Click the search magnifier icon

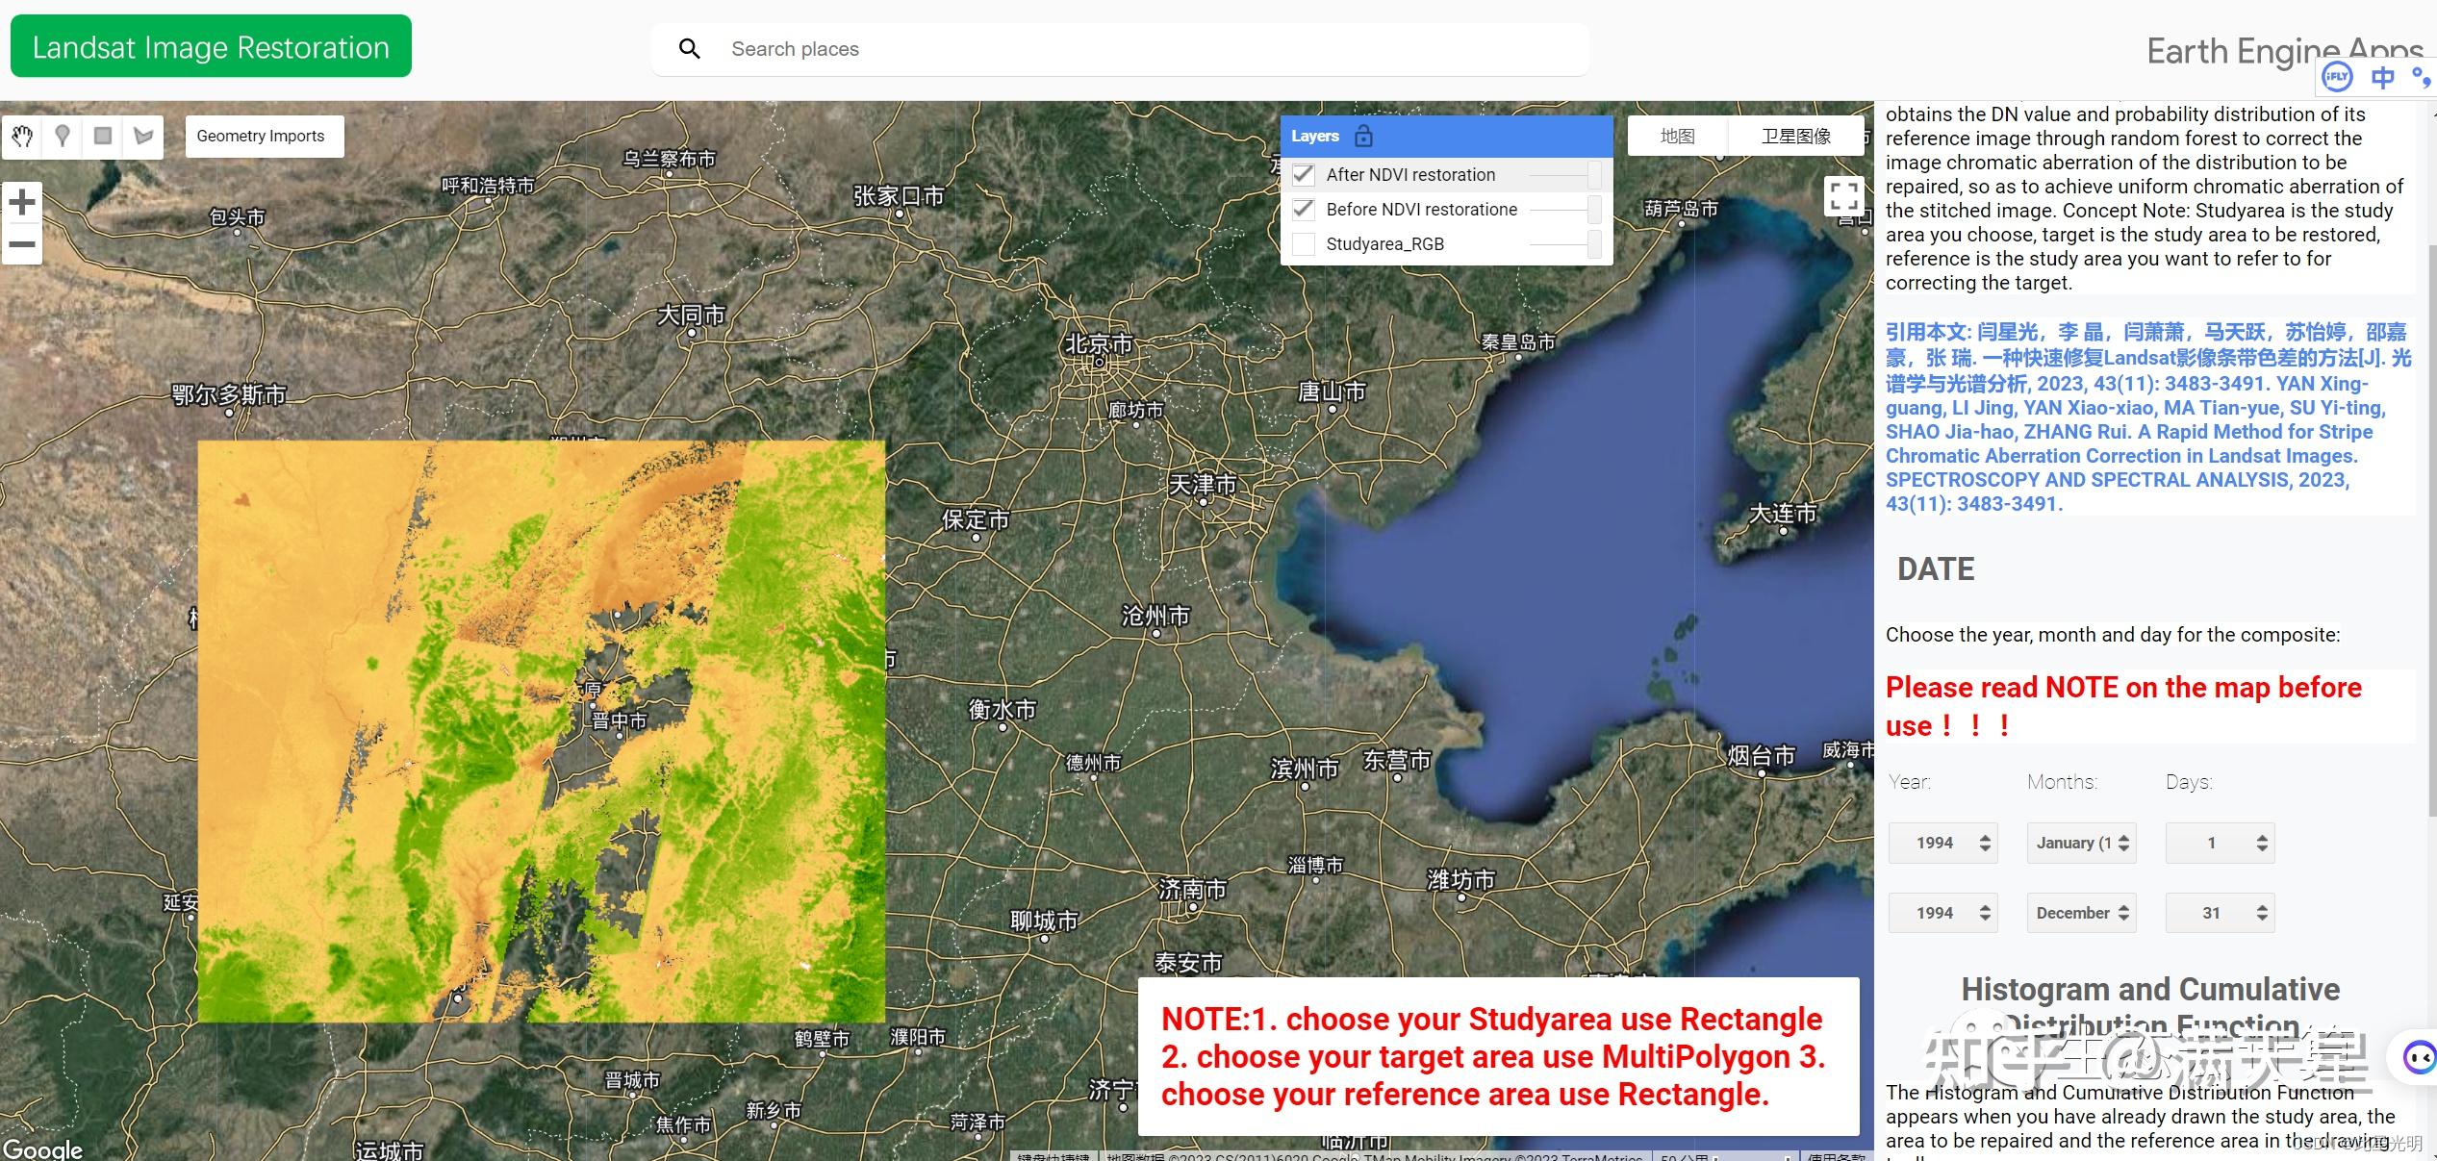[x=690, y=48]
